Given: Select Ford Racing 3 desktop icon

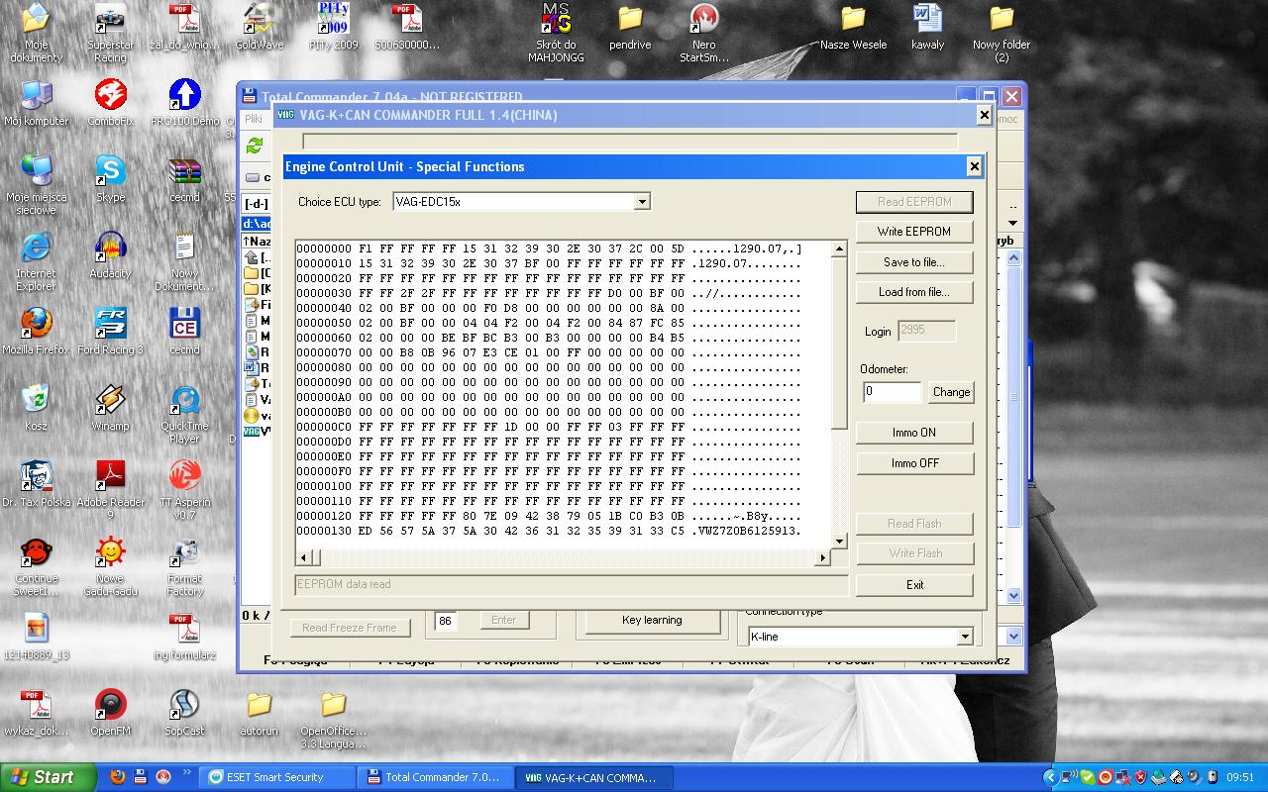Looking at the screenshot, I should tap(110, 333).
